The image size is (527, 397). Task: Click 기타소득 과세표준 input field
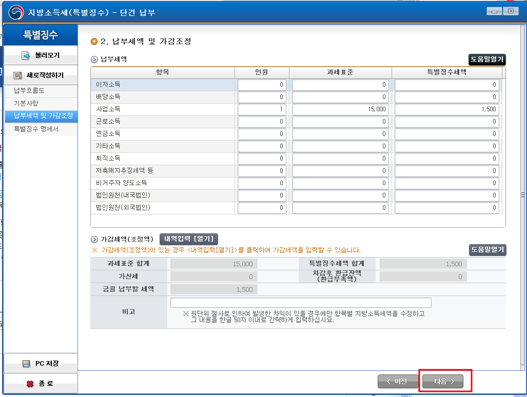click(340, 147)
